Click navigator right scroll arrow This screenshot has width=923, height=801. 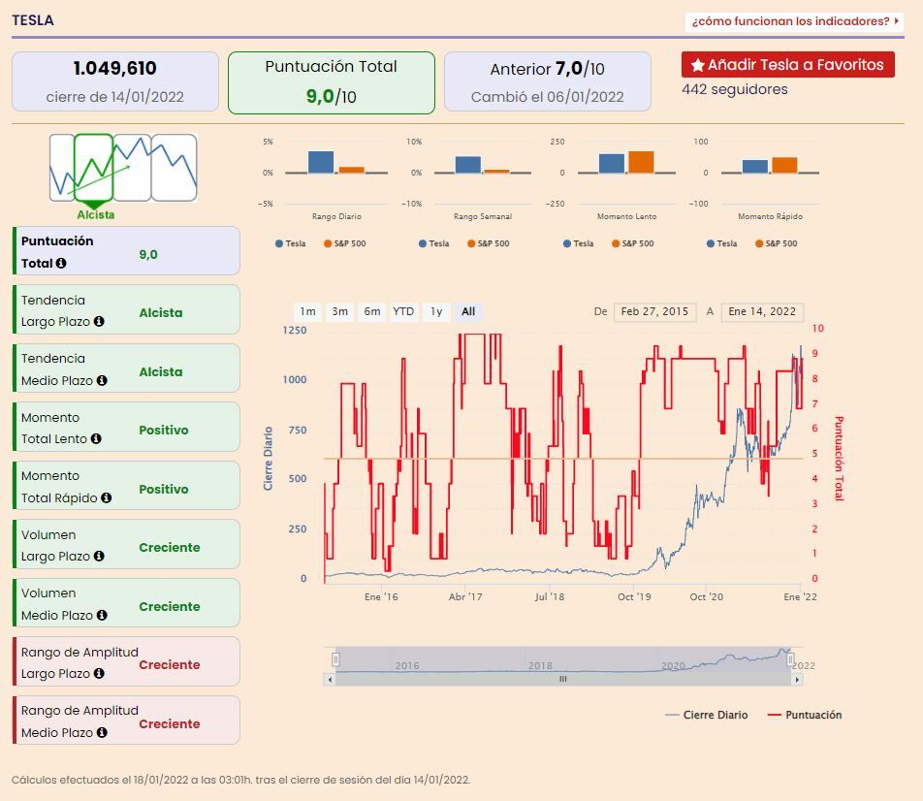click(797, 679)
